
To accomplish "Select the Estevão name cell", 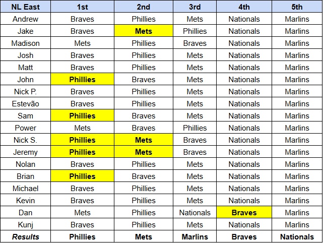I will coord(25,104).
